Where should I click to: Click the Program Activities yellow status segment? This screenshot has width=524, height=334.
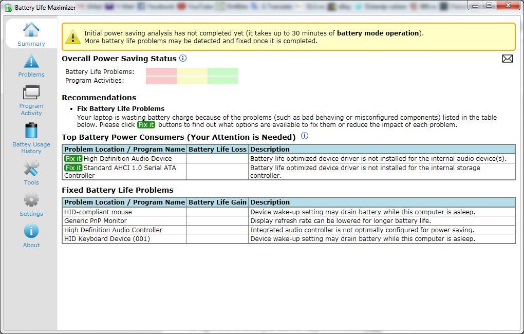[x=192, y=80]
